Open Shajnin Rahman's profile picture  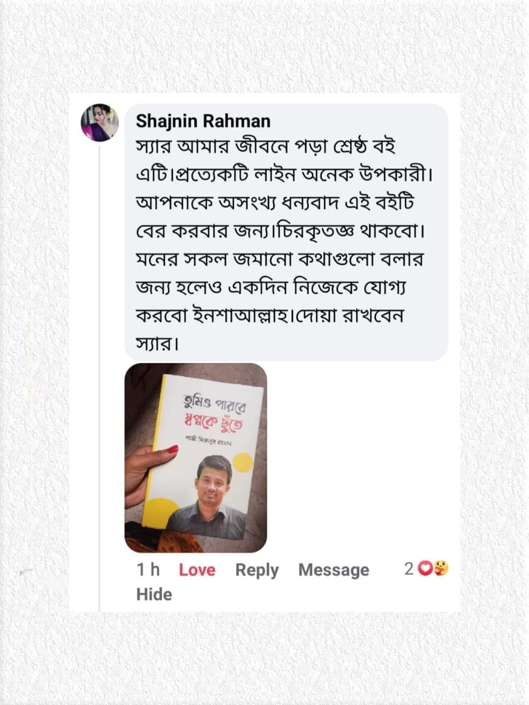tap(100, 122)
